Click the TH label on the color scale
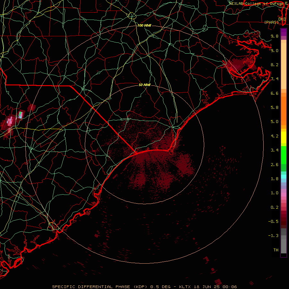Screen dimensions: 289x289 276,250
